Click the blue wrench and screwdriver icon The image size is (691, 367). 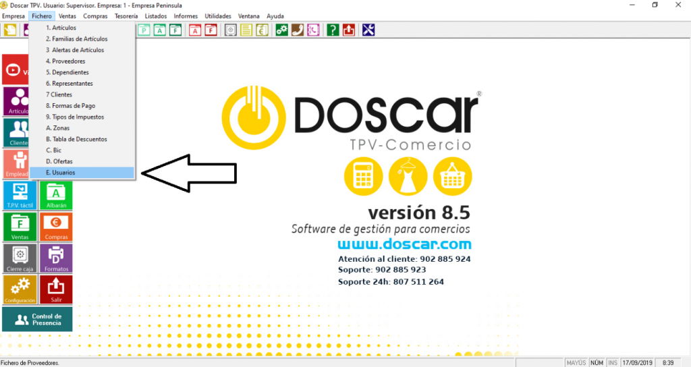tap(368, 30)
